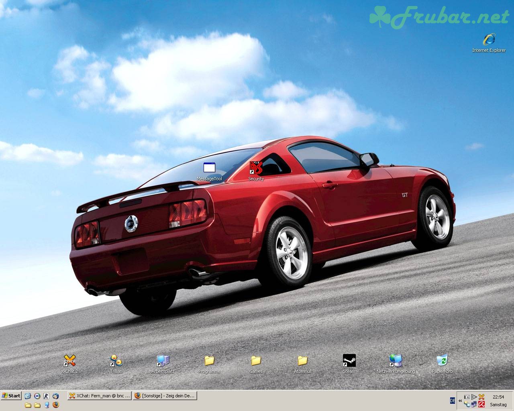Click the yellow-blue connection tray icon
Image resolution: width=514 pixels, height=411 pixels.
pos(467,404)
